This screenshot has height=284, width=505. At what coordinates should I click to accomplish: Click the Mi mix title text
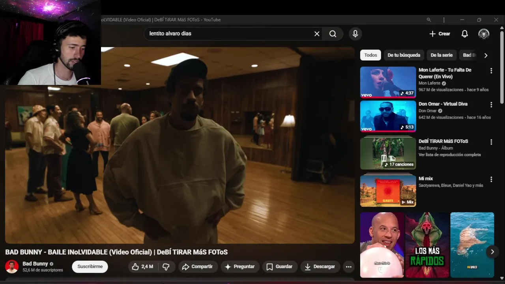426,179
